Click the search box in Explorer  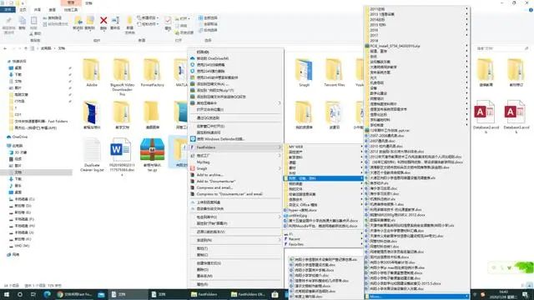point(502,48)
